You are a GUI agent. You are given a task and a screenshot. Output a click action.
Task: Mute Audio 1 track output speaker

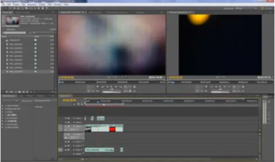(x=66, y=134)
